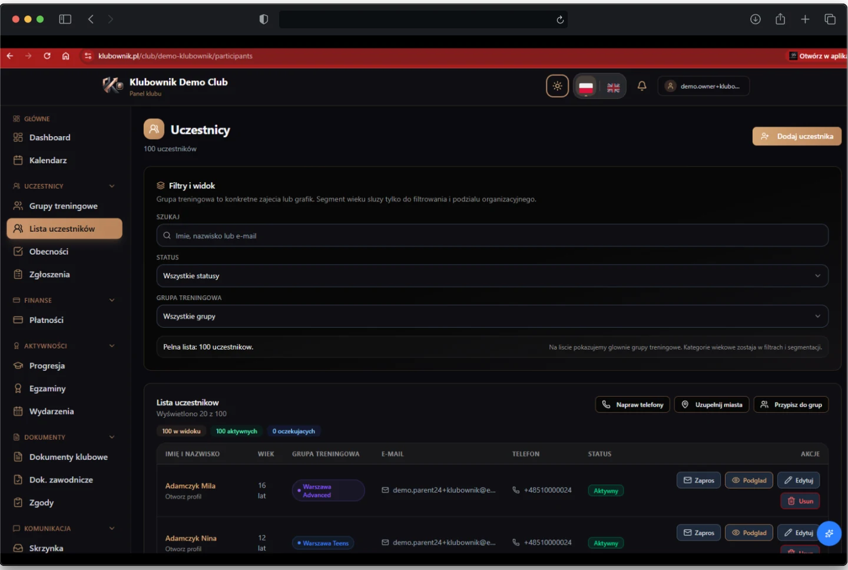848x570 pixels.
Task: Open the Safari sidebar panel icon
Action: pos(65,19)
